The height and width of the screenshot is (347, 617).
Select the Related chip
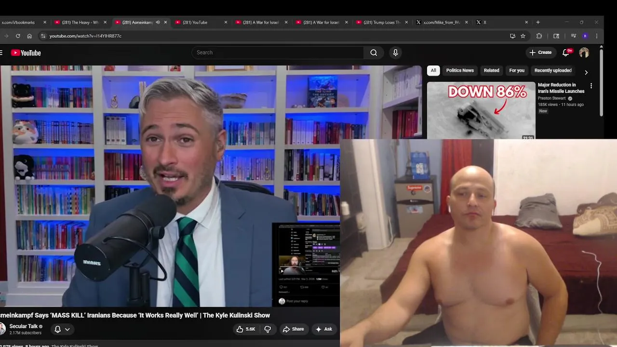point(491,70)
